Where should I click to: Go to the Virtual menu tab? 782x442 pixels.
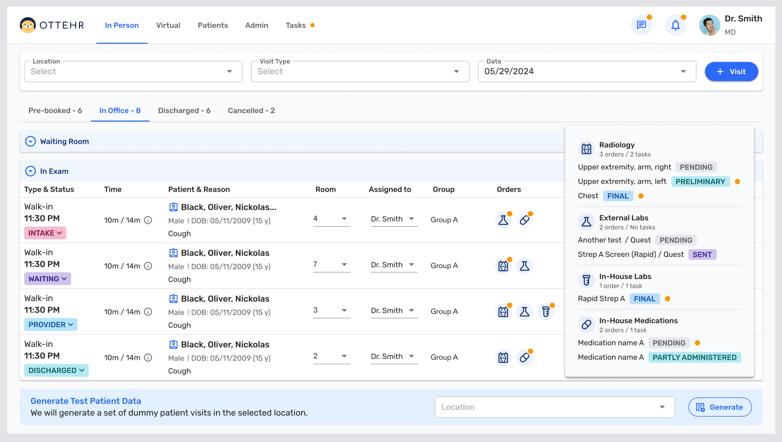point(168,25)
